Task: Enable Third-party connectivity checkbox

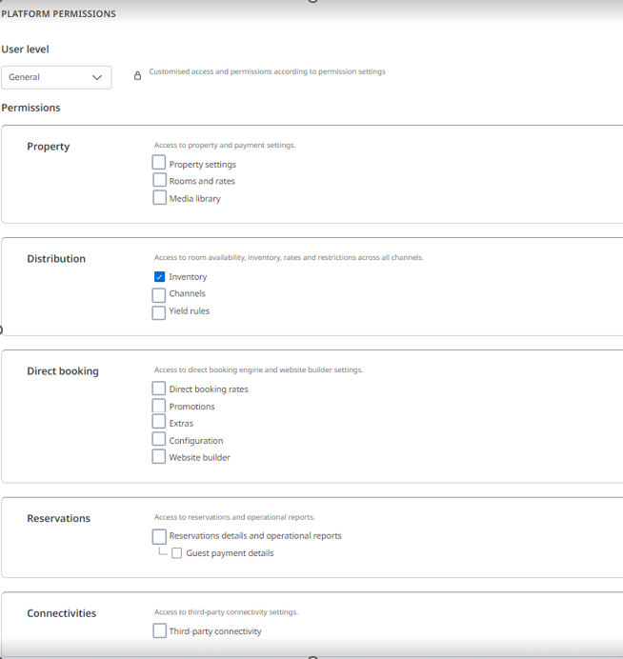Action: point(159,630)
